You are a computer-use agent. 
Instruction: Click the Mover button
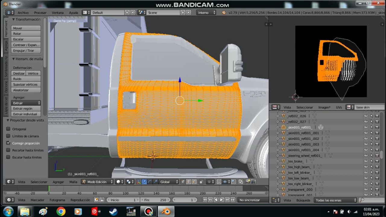tap(26, 28)
